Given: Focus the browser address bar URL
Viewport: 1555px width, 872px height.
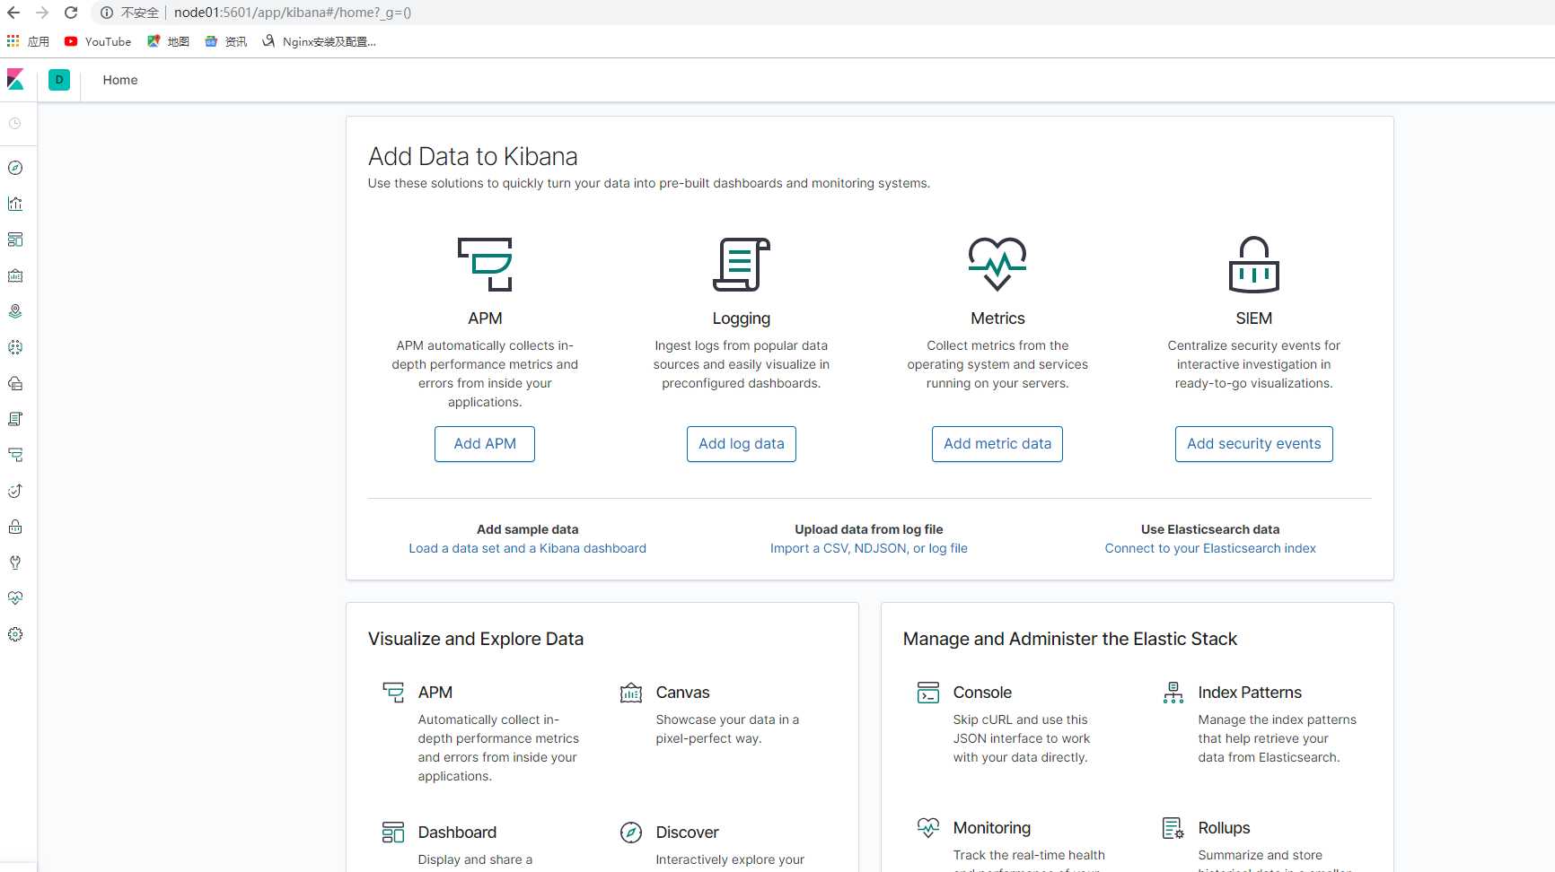Looking at the screenshot, I should tap(293, 13).
